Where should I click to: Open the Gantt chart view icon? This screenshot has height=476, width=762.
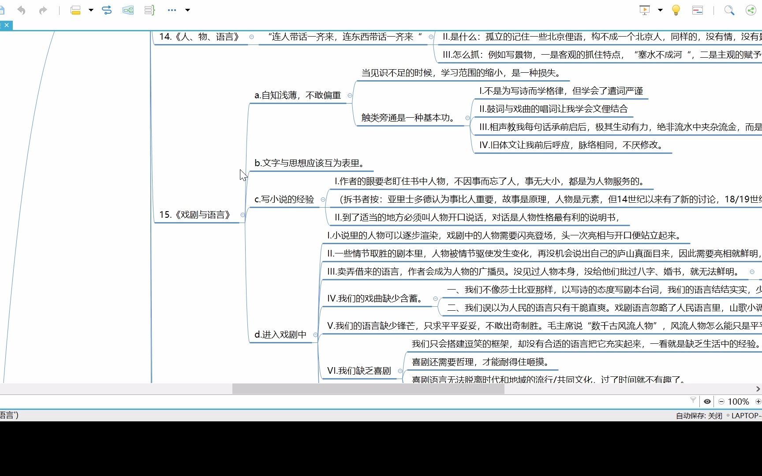[x=698, y=10]
